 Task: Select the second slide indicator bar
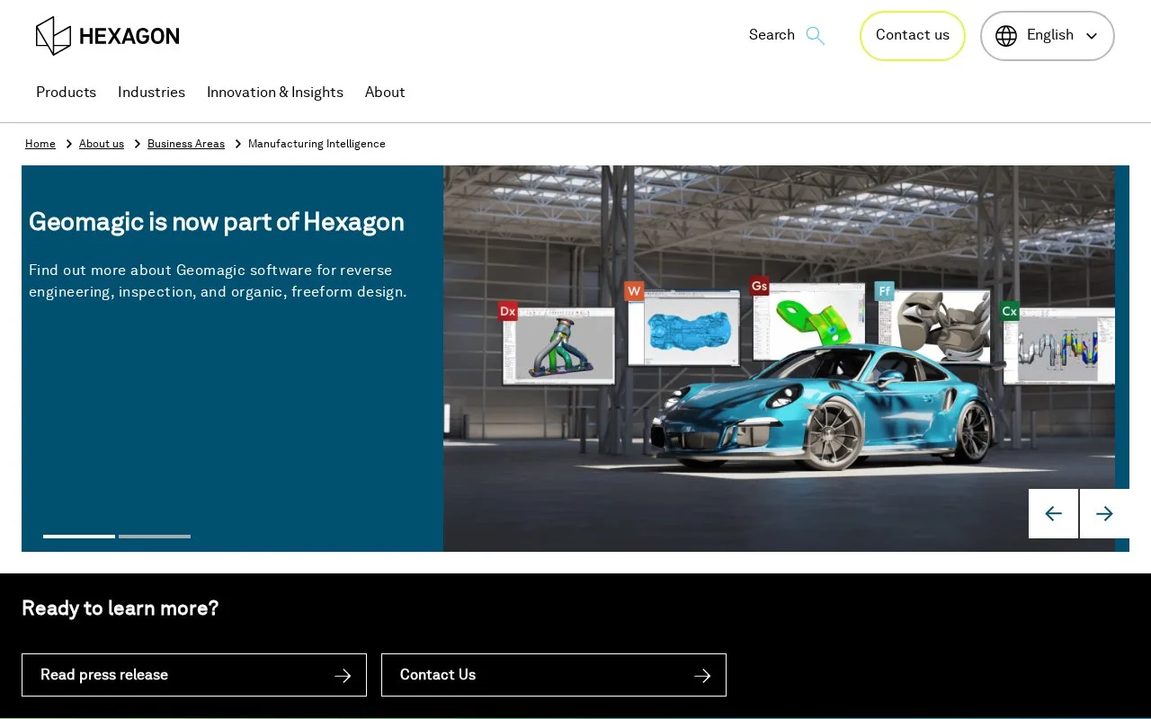coord(155,537)
